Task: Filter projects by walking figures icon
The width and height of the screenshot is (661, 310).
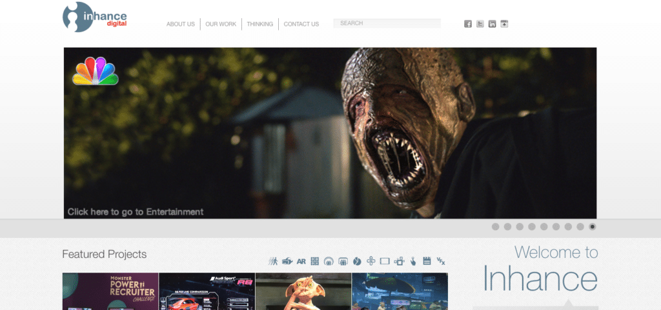Action: (x=273, y=261)
